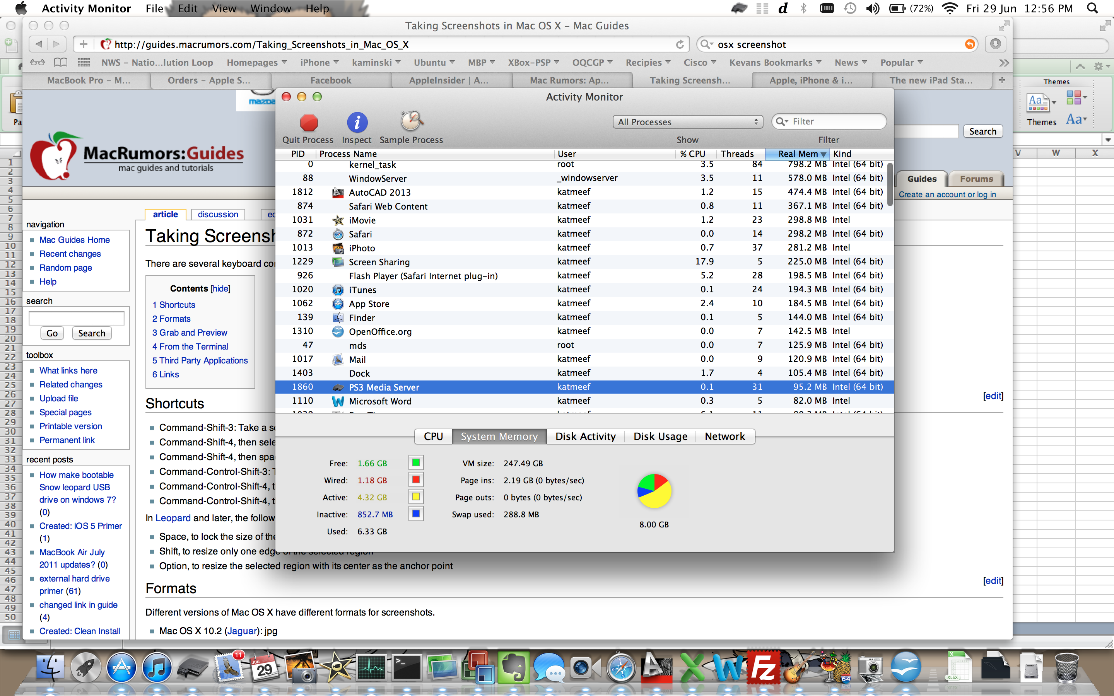Click the process list vertical scrollbar
Image resolution: width=1114 pixels, height=696 pixels.
click(x=890, y=185)
